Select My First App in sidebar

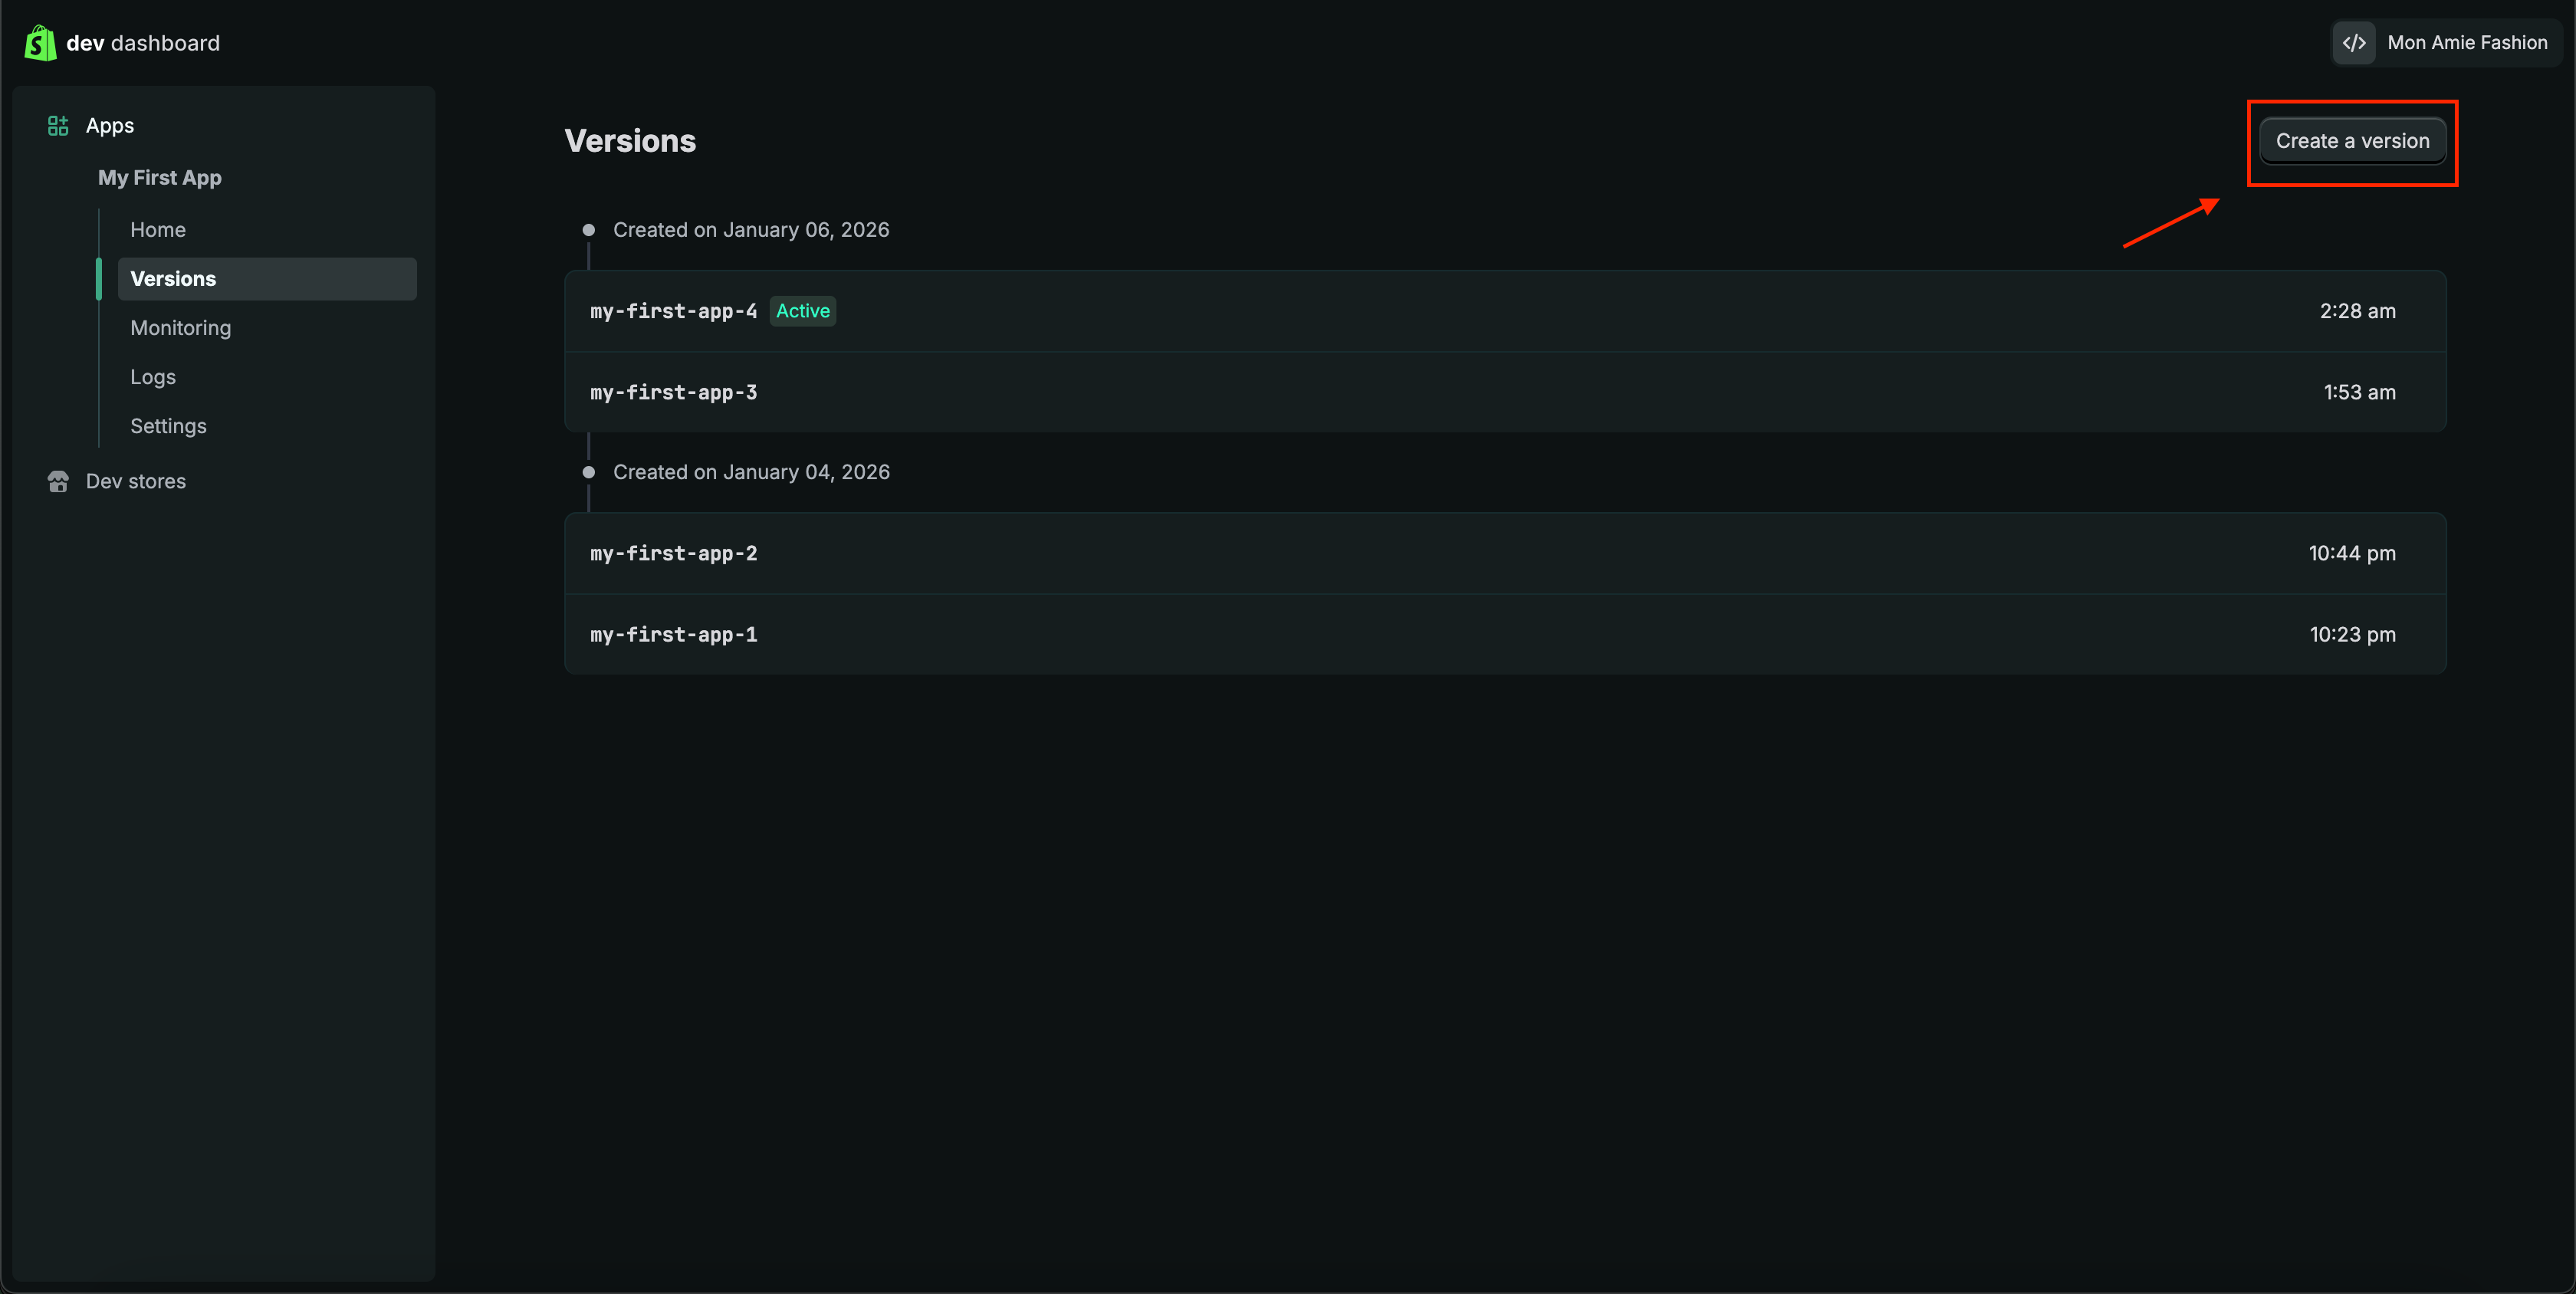pyautogui.click(x=160, y=178)
